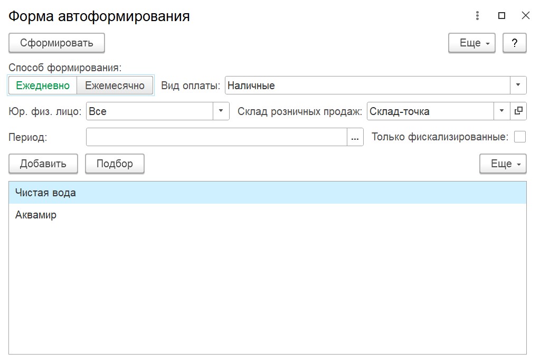Viewport: 540px width, 363px height.
Task: Open help with the question mark button
Action: (515, 43)
